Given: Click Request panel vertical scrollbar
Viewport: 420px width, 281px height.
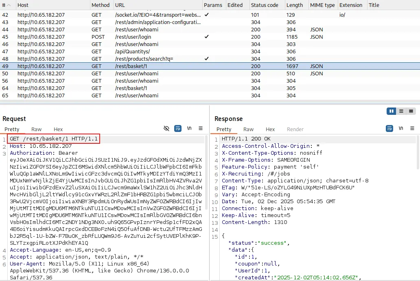Looking at the screenshot, I should click(206, 173).
